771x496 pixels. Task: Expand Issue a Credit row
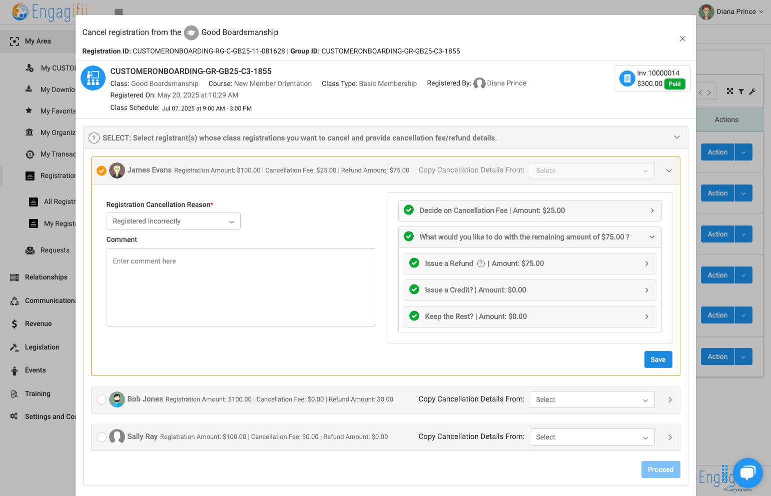click(x=530, y=290)
